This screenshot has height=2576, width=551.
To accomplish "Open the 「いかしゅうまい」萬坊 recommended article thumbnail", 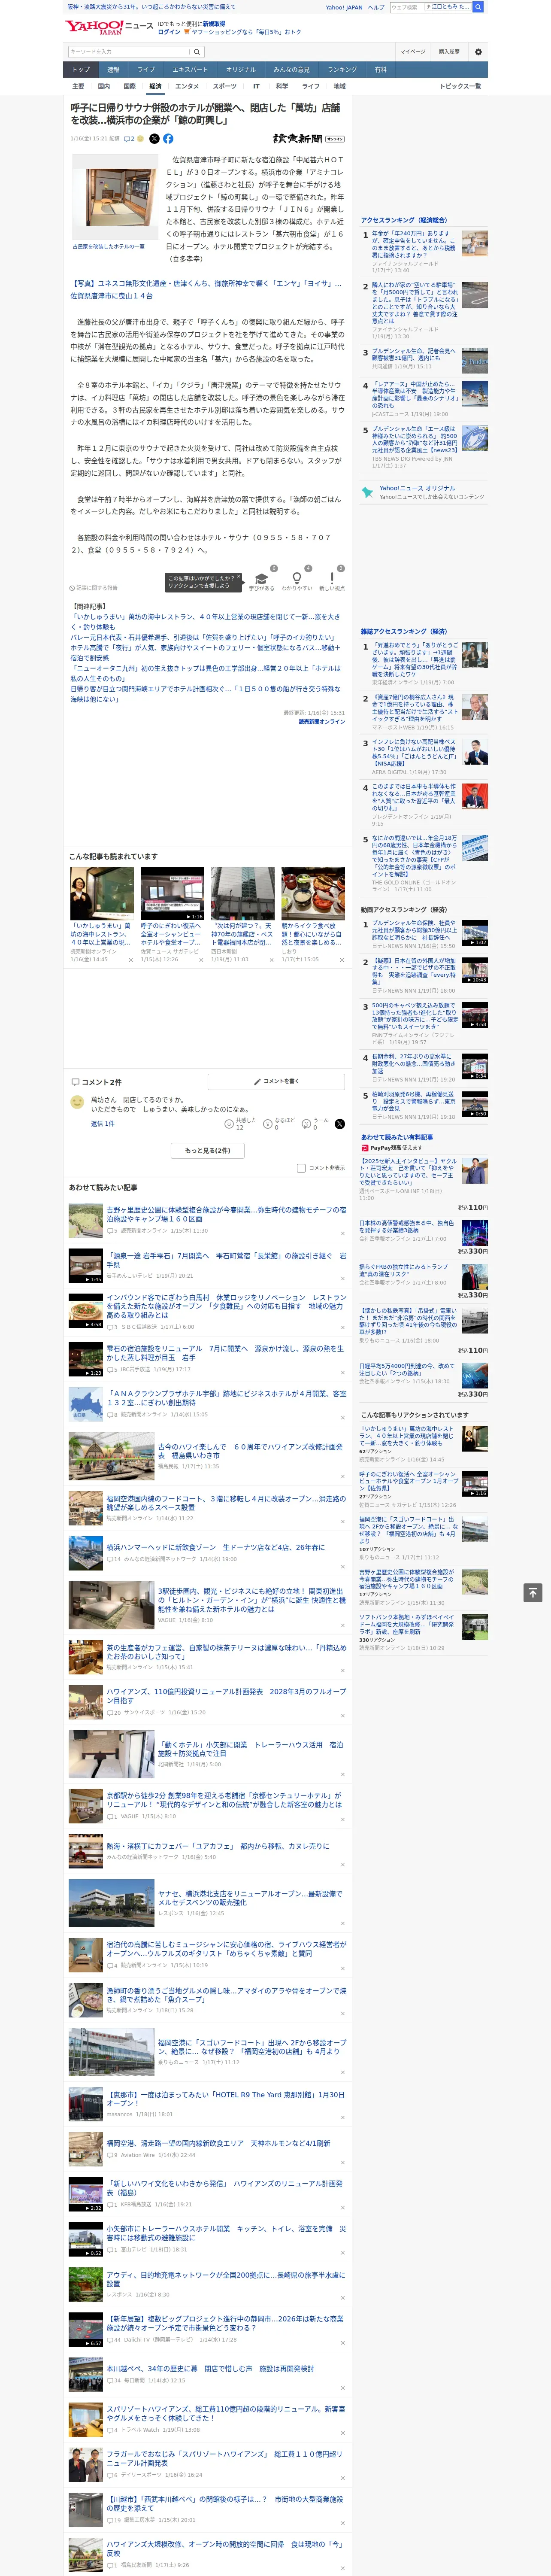I will point(102,893).
